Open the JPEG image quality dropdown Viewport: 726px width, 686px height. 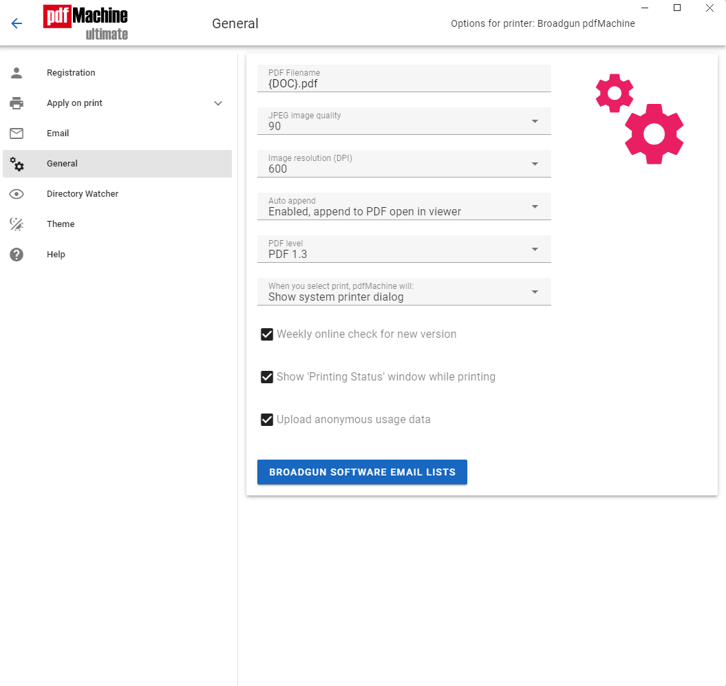pyautogui.click(x=404, y=121)
